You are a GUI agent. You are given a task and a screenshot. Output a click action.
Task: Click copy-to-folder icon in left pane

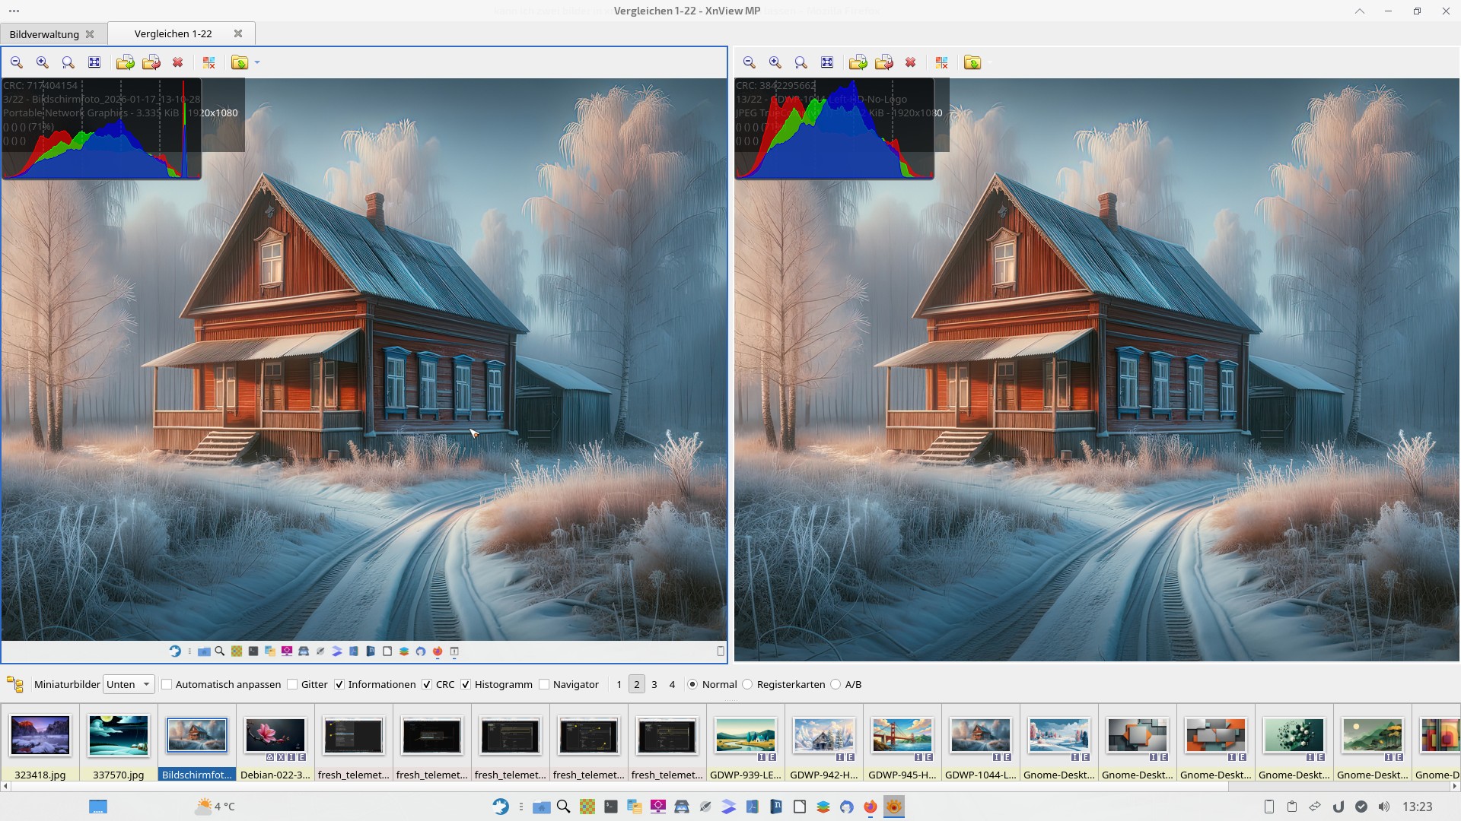click(x=126, y=62)
